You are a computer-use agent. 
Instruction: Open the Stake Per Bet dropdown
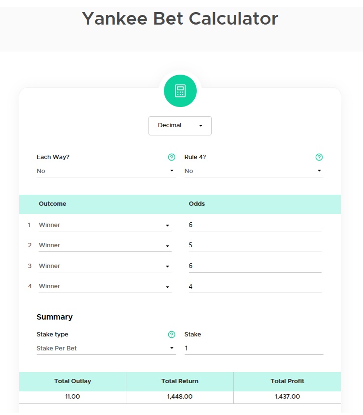pyautogui.click(x=106, y=348)
